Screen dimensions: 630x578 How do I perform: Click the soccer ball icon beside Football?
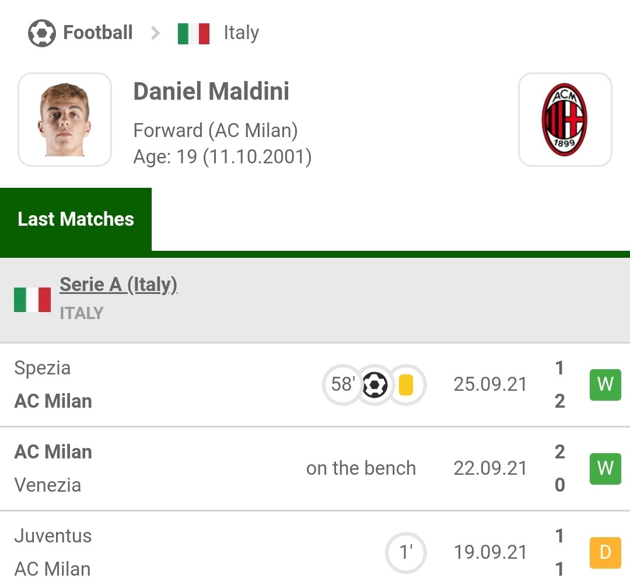pos(42,33)
